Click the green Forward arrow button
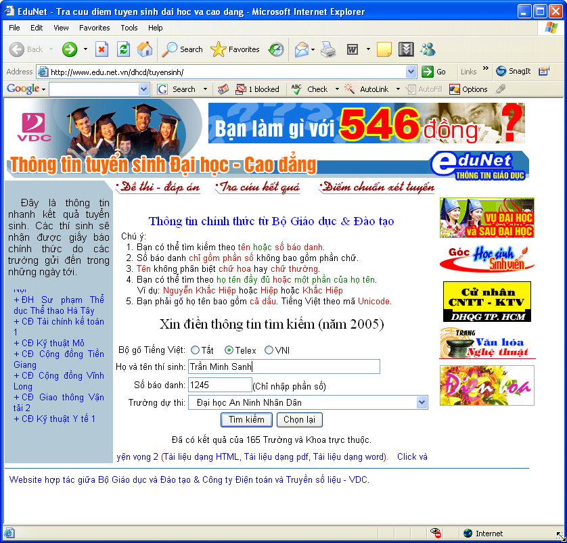Image resolution: width=567 pixels, height=543 pixels. pos(70,49)
